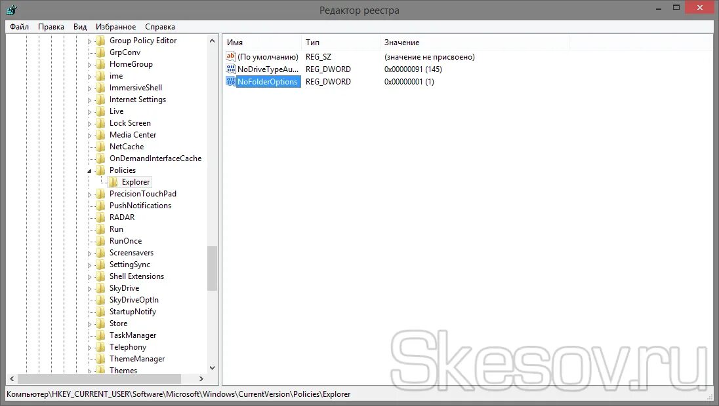Click the NoFolderOptions DWORD value icon
Screen dimensions: 719x406
click(231, 81)
